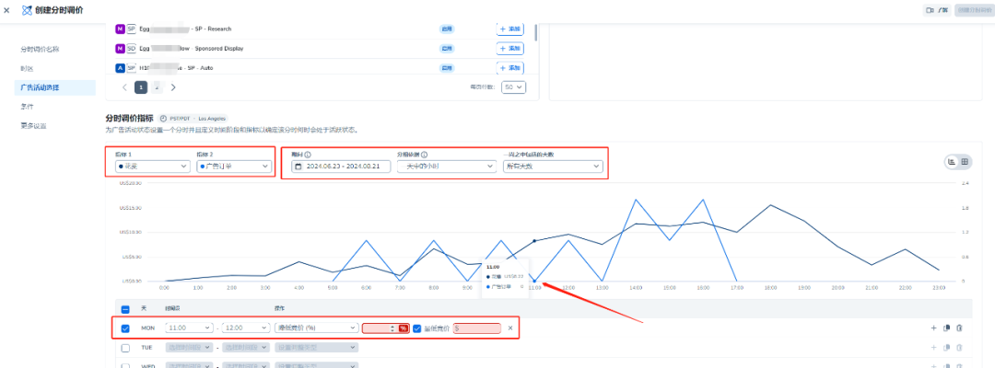Click the campaign list scrollbar
Image resolution: width=995 pixels, height=368 pixels.
pos(536,31)
